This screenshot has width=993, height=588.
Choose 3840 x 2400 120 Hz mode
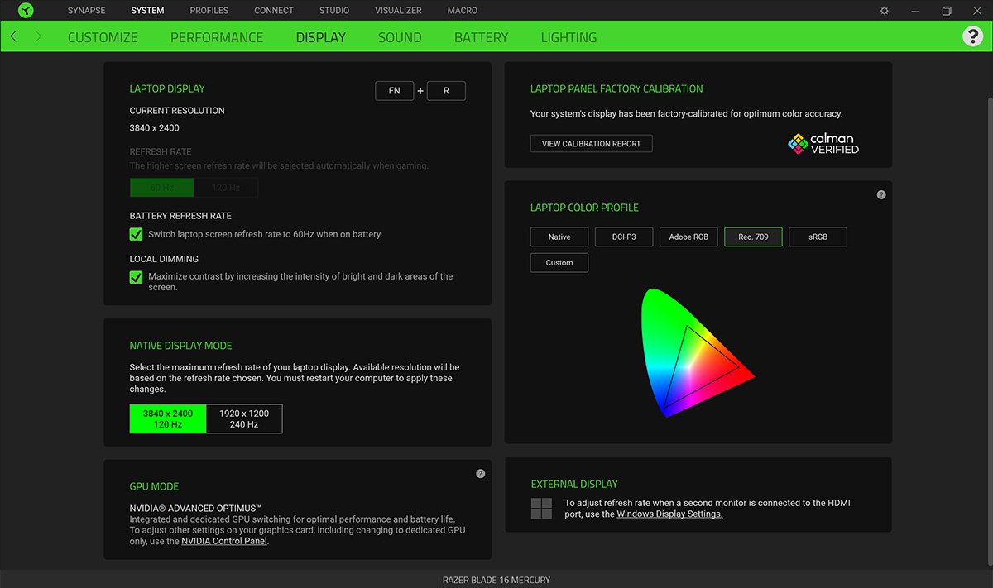pyautogui.click(x=168, y=418)
